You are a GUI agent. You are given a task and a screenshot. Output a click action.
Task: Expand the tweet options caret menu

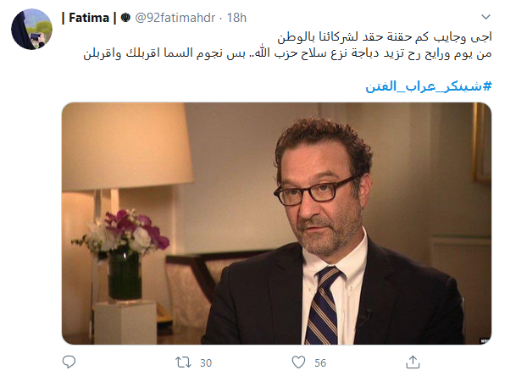pos(486,16)
